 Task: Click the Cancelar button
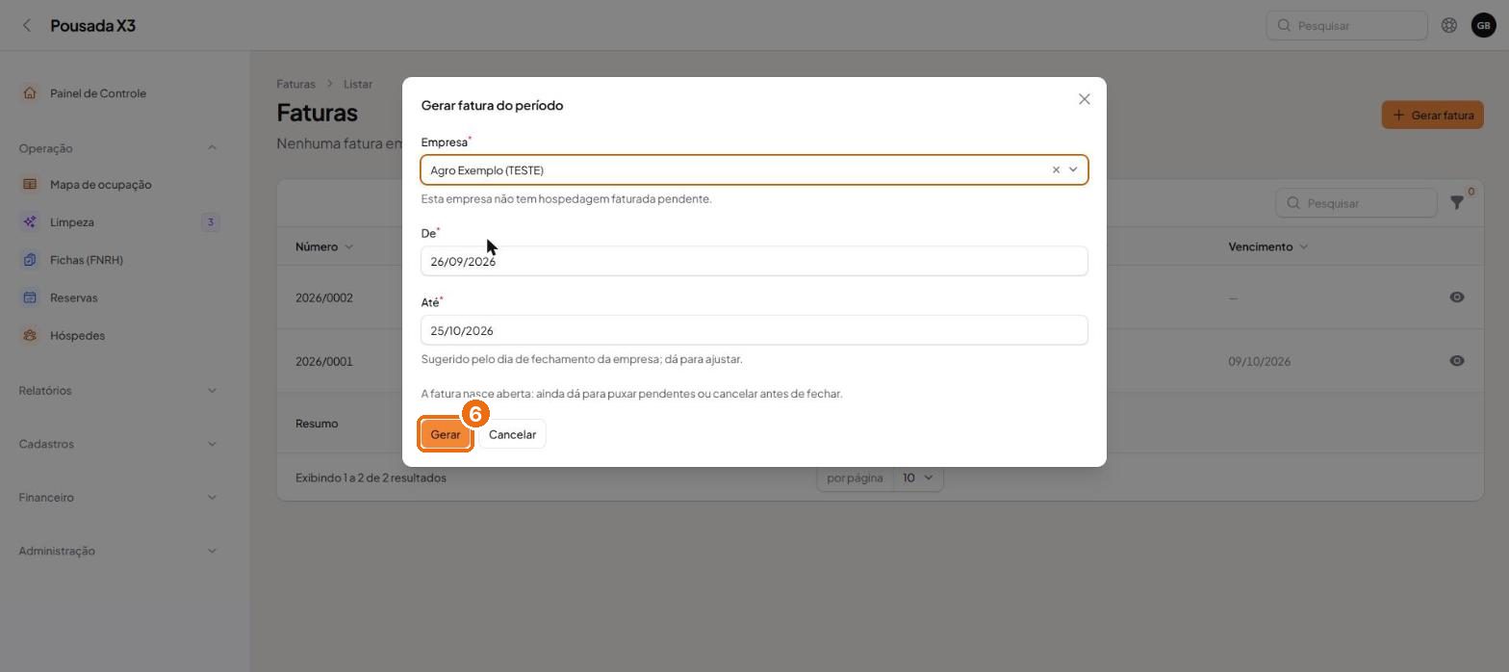pyautogui.click(x=512, y=434)
